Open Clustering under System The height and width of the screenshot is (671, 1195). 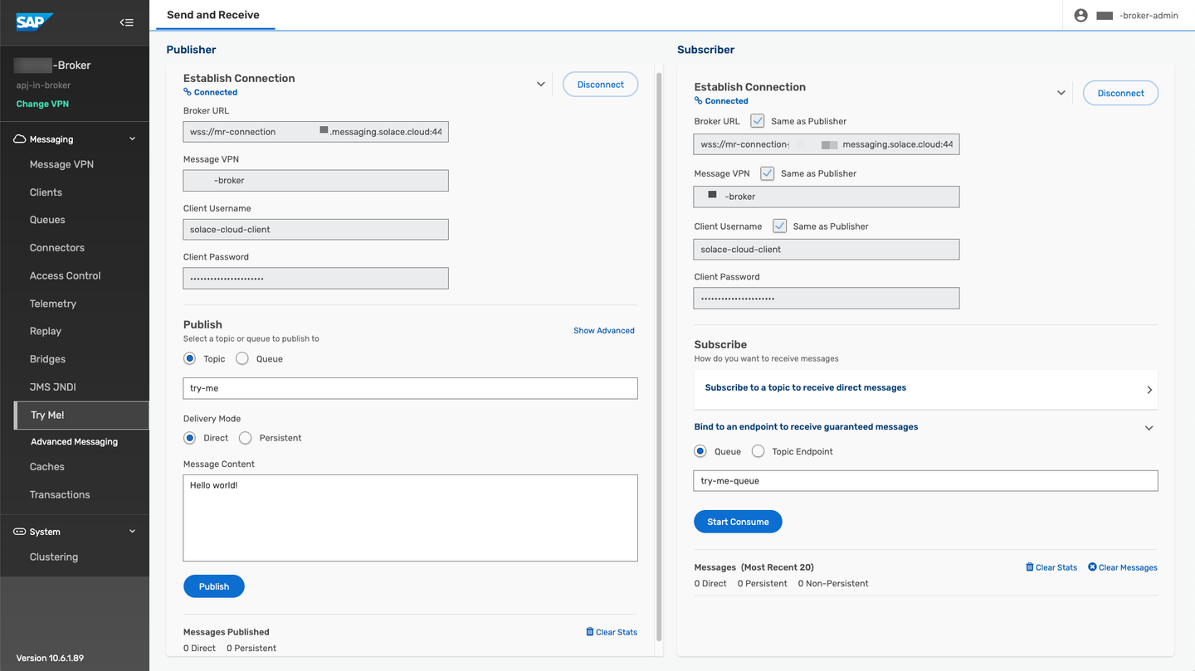(54, 557)
